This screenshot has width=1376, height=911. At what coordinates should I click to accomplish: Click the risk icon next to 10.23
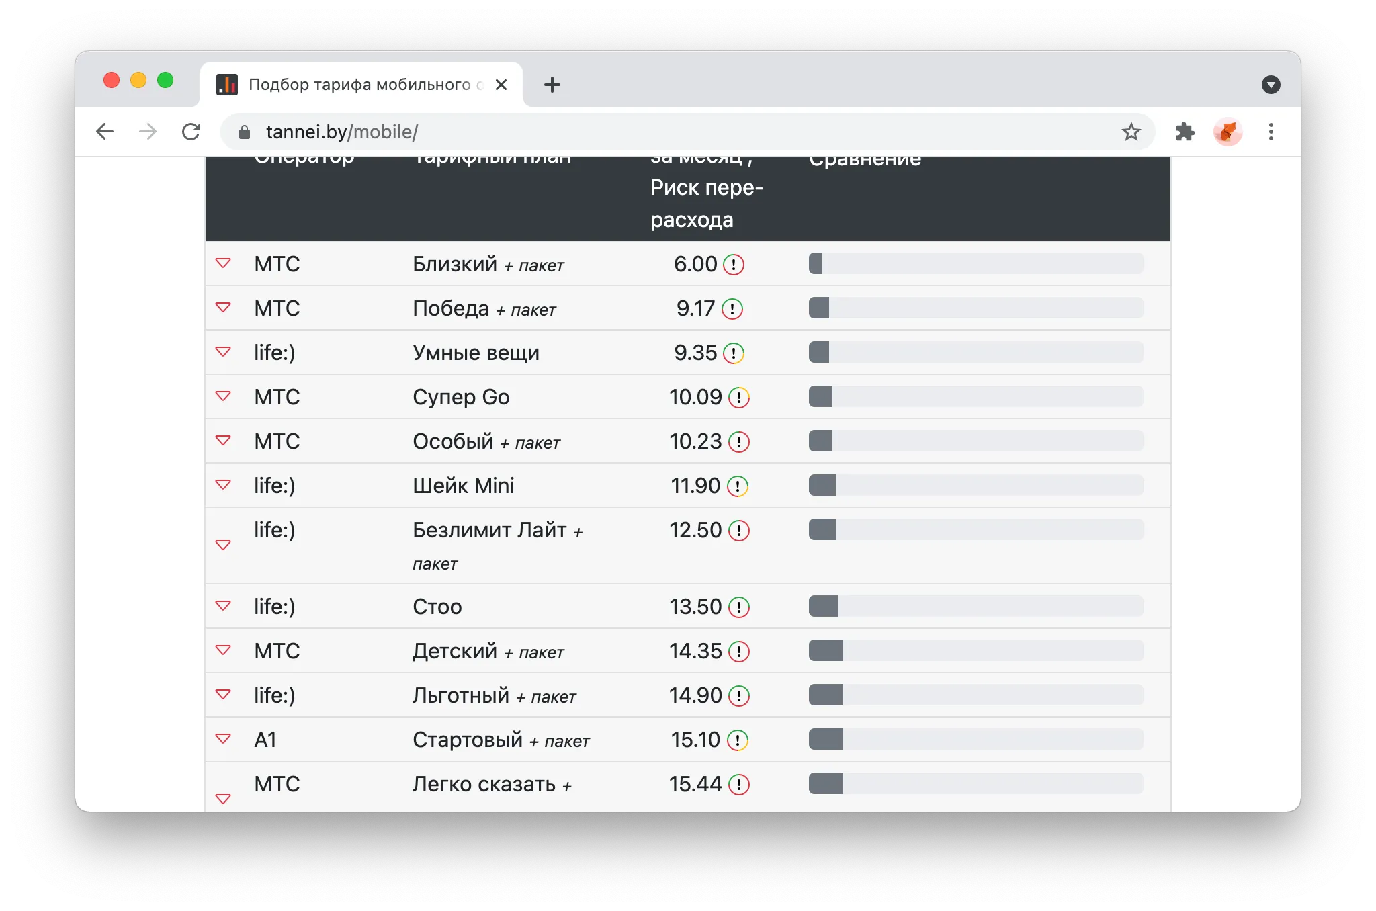tap(739, 442)
